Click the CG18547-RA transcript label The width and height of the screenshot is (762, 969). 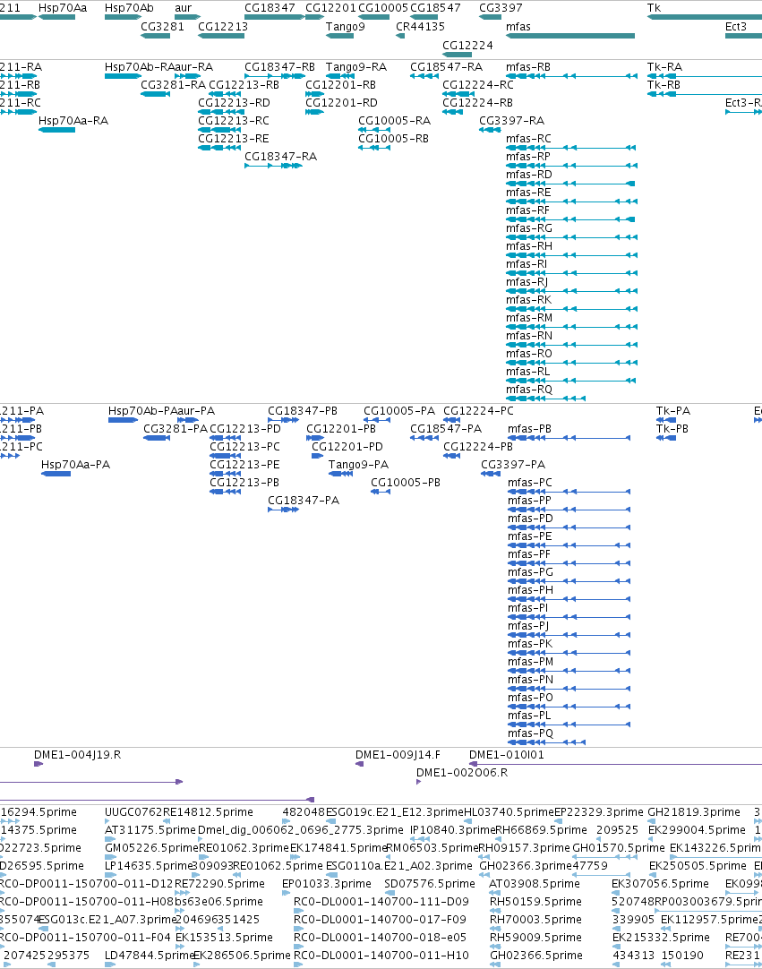click(446, 67)
